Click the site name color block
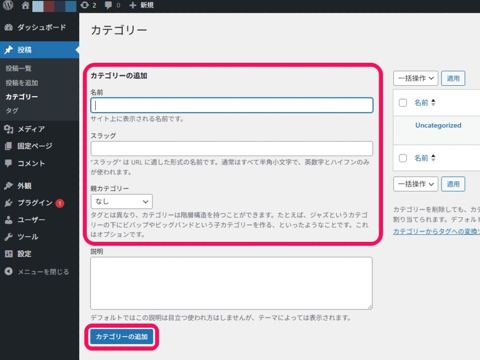 pyautogui.click(x=54, y=6)
